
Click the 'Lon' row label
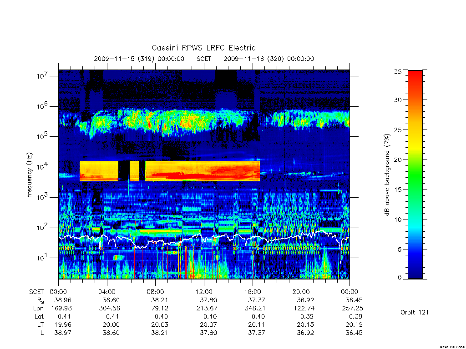pyautogui.click(x=38, y=309)
